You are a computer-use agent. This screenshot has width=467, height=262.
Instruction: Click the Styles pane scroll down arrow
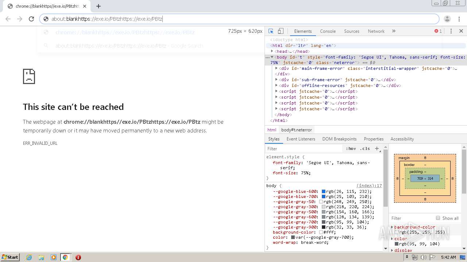[386, 249]
